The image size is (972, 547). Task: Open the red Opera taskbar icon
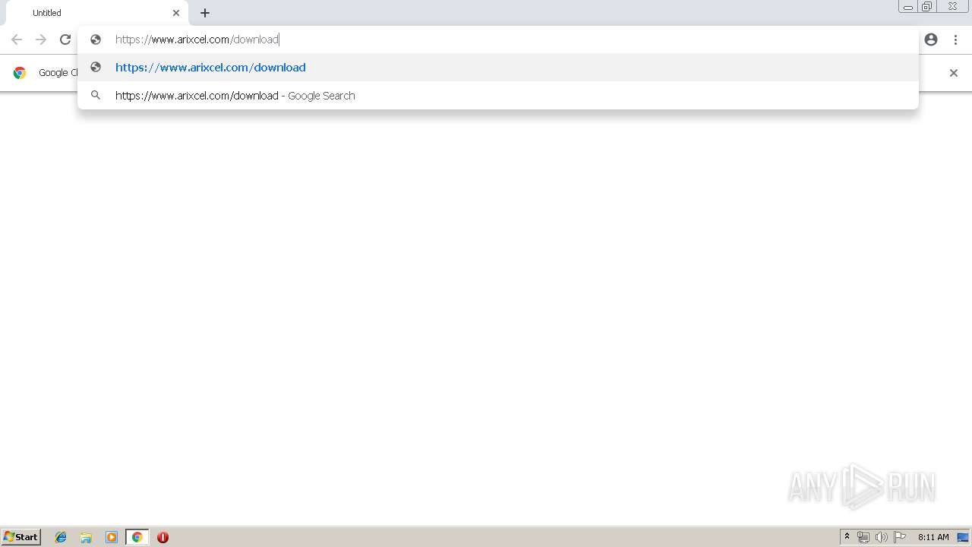(163, 537)
